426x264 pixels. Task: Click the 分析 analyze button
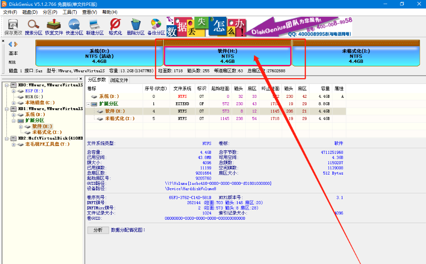click(x=98, y=230)
